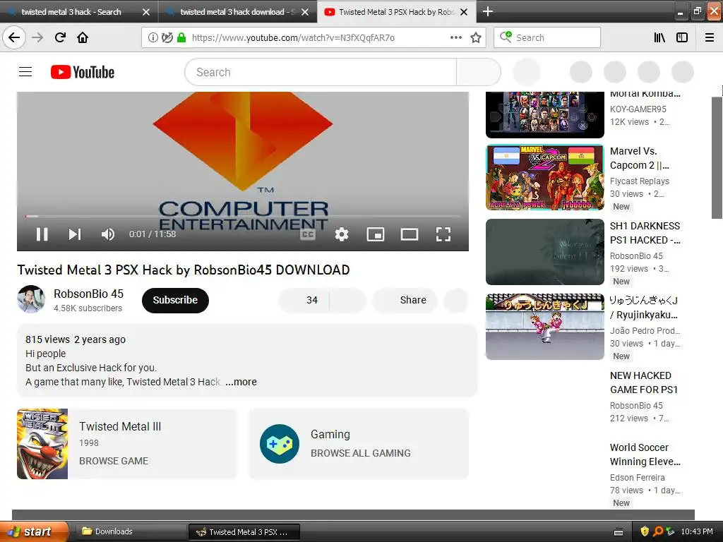Subscribe to RobsonBio 45
Screen dimensions: 723x542
(175, 300)
